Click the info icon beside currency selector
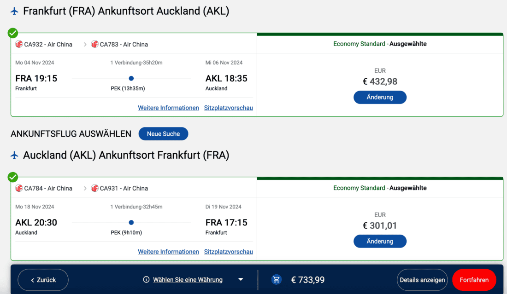 pyautogui.click(x=147, y=280)
